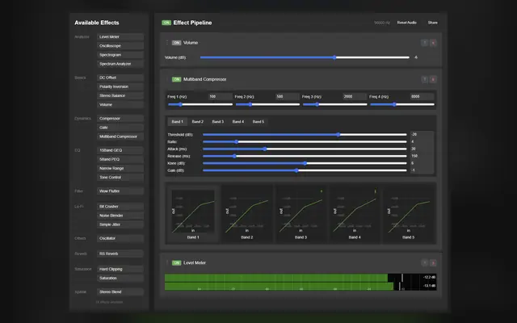Add the Gate effect
The image size is (517, 323).
coord(120,128)
